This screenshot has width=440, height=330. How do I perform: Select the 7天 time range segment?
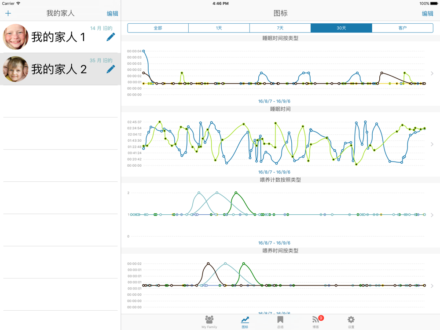tap(280, 28)
